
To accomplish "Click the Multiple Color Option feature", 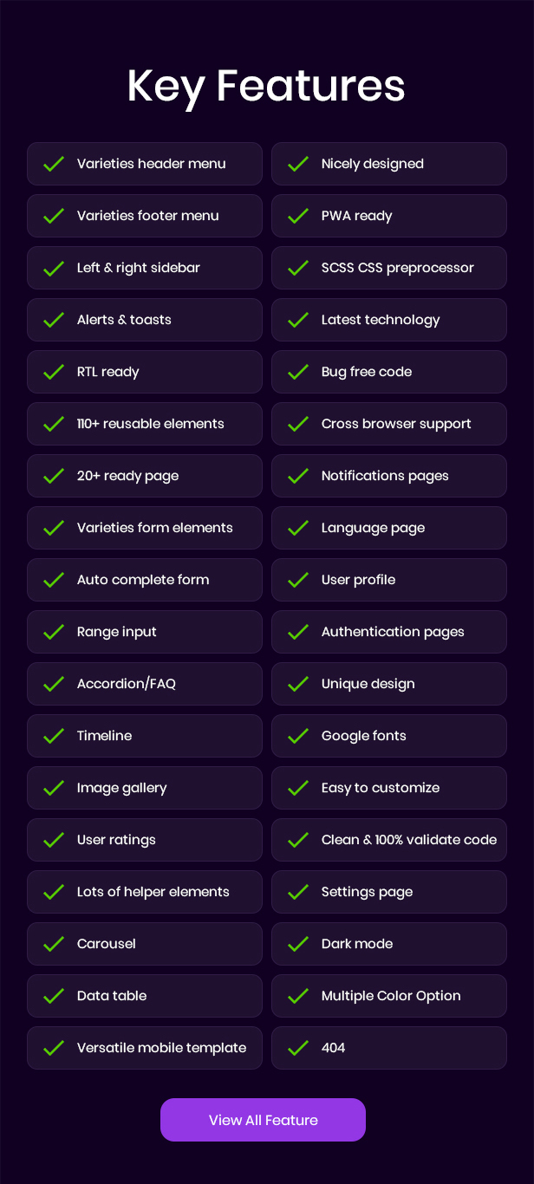I will point(389,996).
